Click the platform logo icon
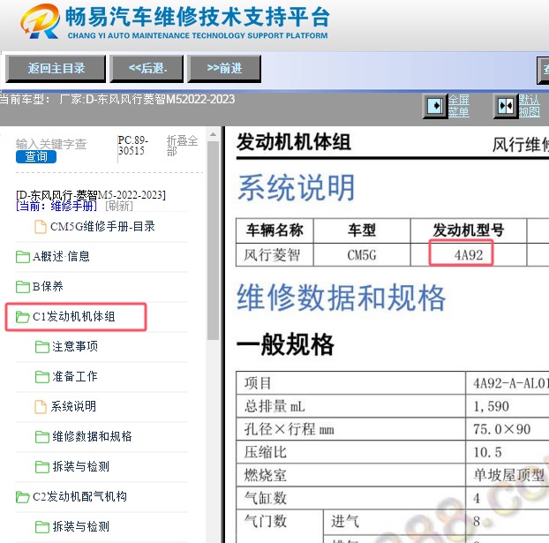The image size is (549, 543). coord(39,22)
